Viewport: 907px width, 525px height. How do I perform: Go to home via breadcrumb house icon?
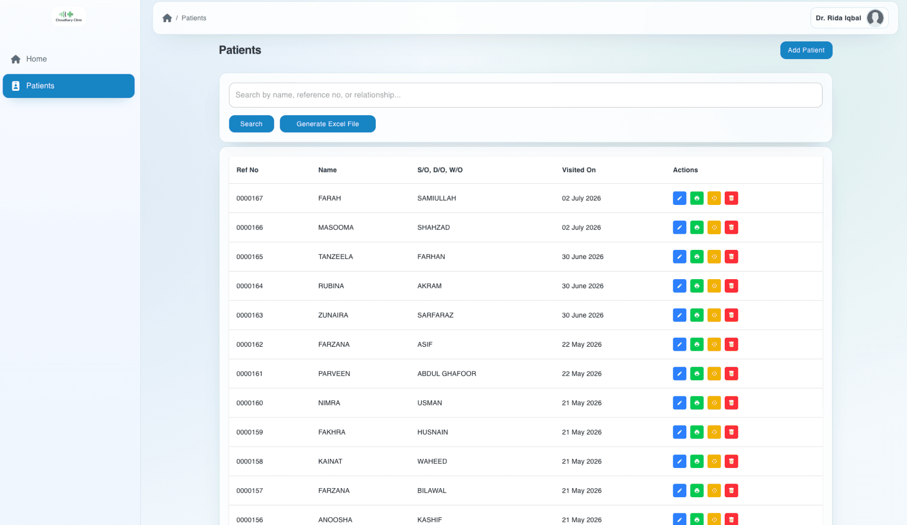[x=167, y=18]
